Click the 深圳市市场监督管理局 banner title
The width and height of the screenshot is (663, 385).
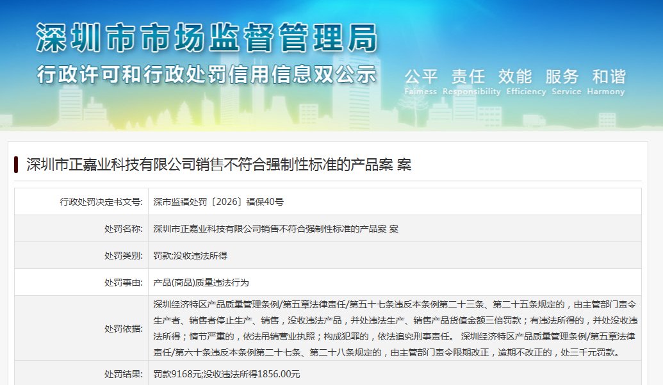pyautogui.click(x=206, y=38)
